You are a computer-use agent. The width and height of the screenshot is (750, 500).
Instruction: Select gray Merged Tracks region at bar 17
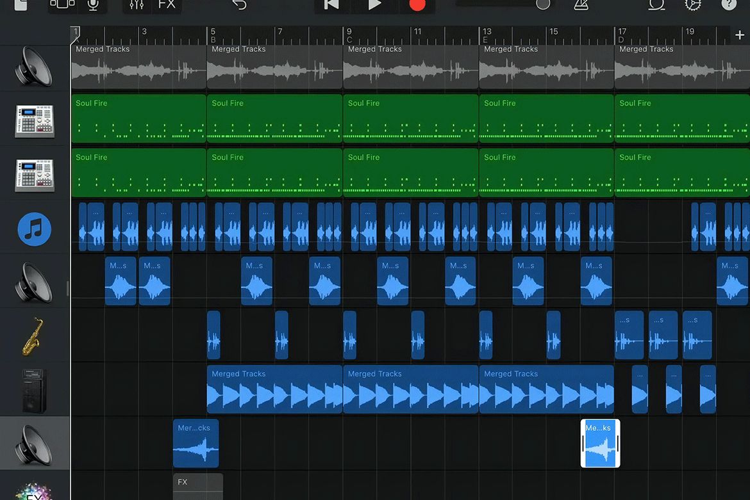[x=682, y=67]
